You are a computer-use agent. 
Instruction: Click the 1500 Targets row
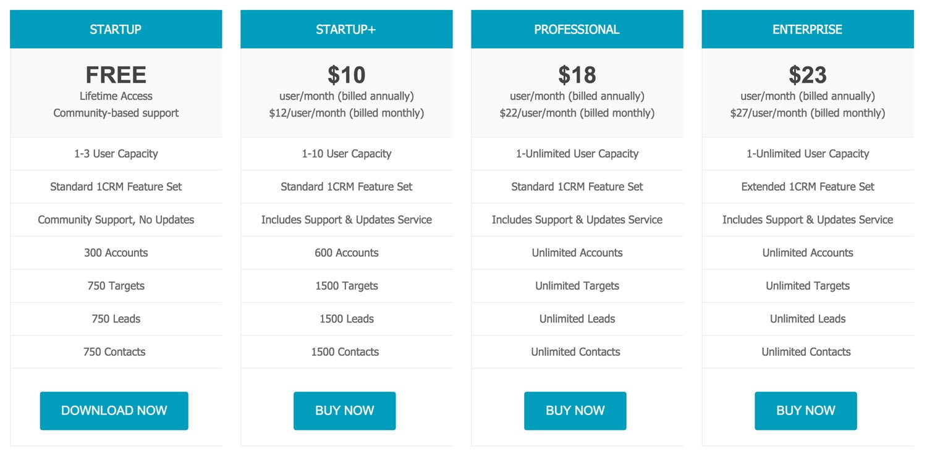click(346, 286)
